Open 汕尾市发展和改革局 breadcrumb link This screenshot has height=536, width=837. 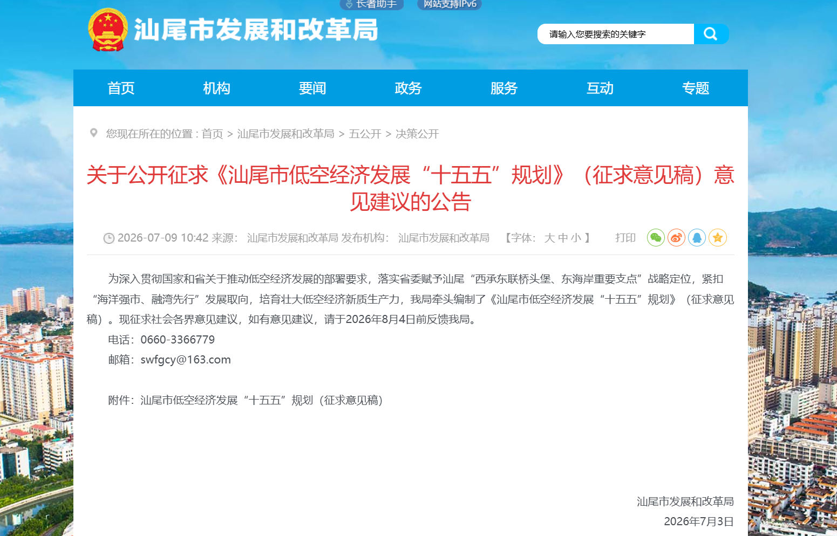pyautogui.click(x=285, y=134)
